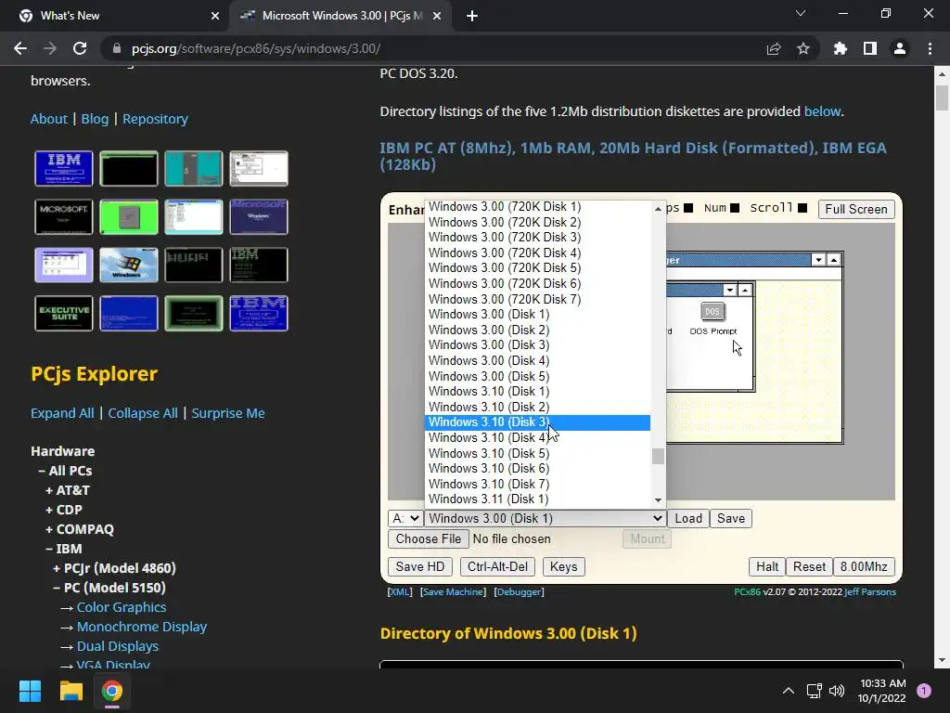Click disk list scrollbar up arrow

(658, 209)
